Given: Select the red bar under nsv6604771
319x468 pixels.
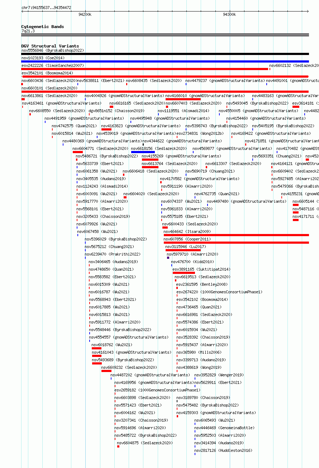Looking at the screenshot, I should coord(78,152).
